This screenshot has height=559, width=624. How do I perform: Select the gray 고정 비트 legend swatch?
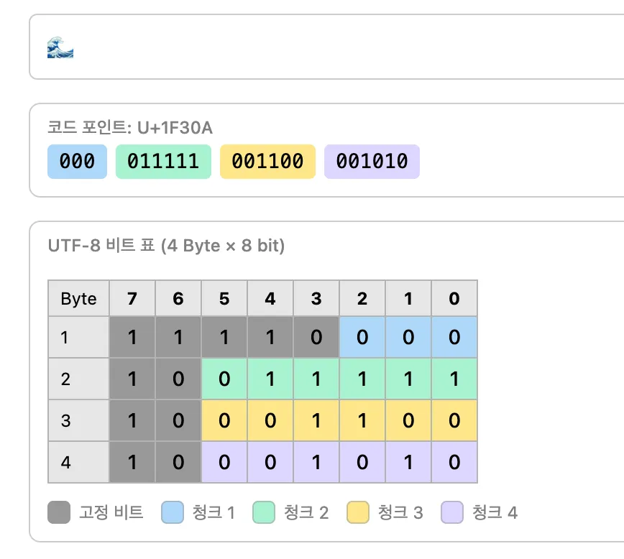(x=59, y=512)
